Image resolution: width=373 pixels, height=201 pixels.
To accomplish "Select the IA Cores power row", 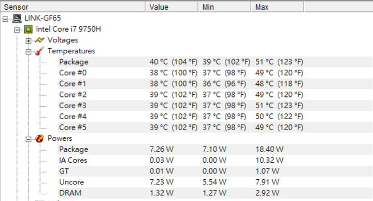I will (215, 160).
